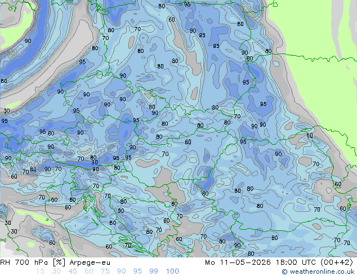This screenshot has width=357, height=276.
Task: Select the legend value 99
Action: [154, 271]
